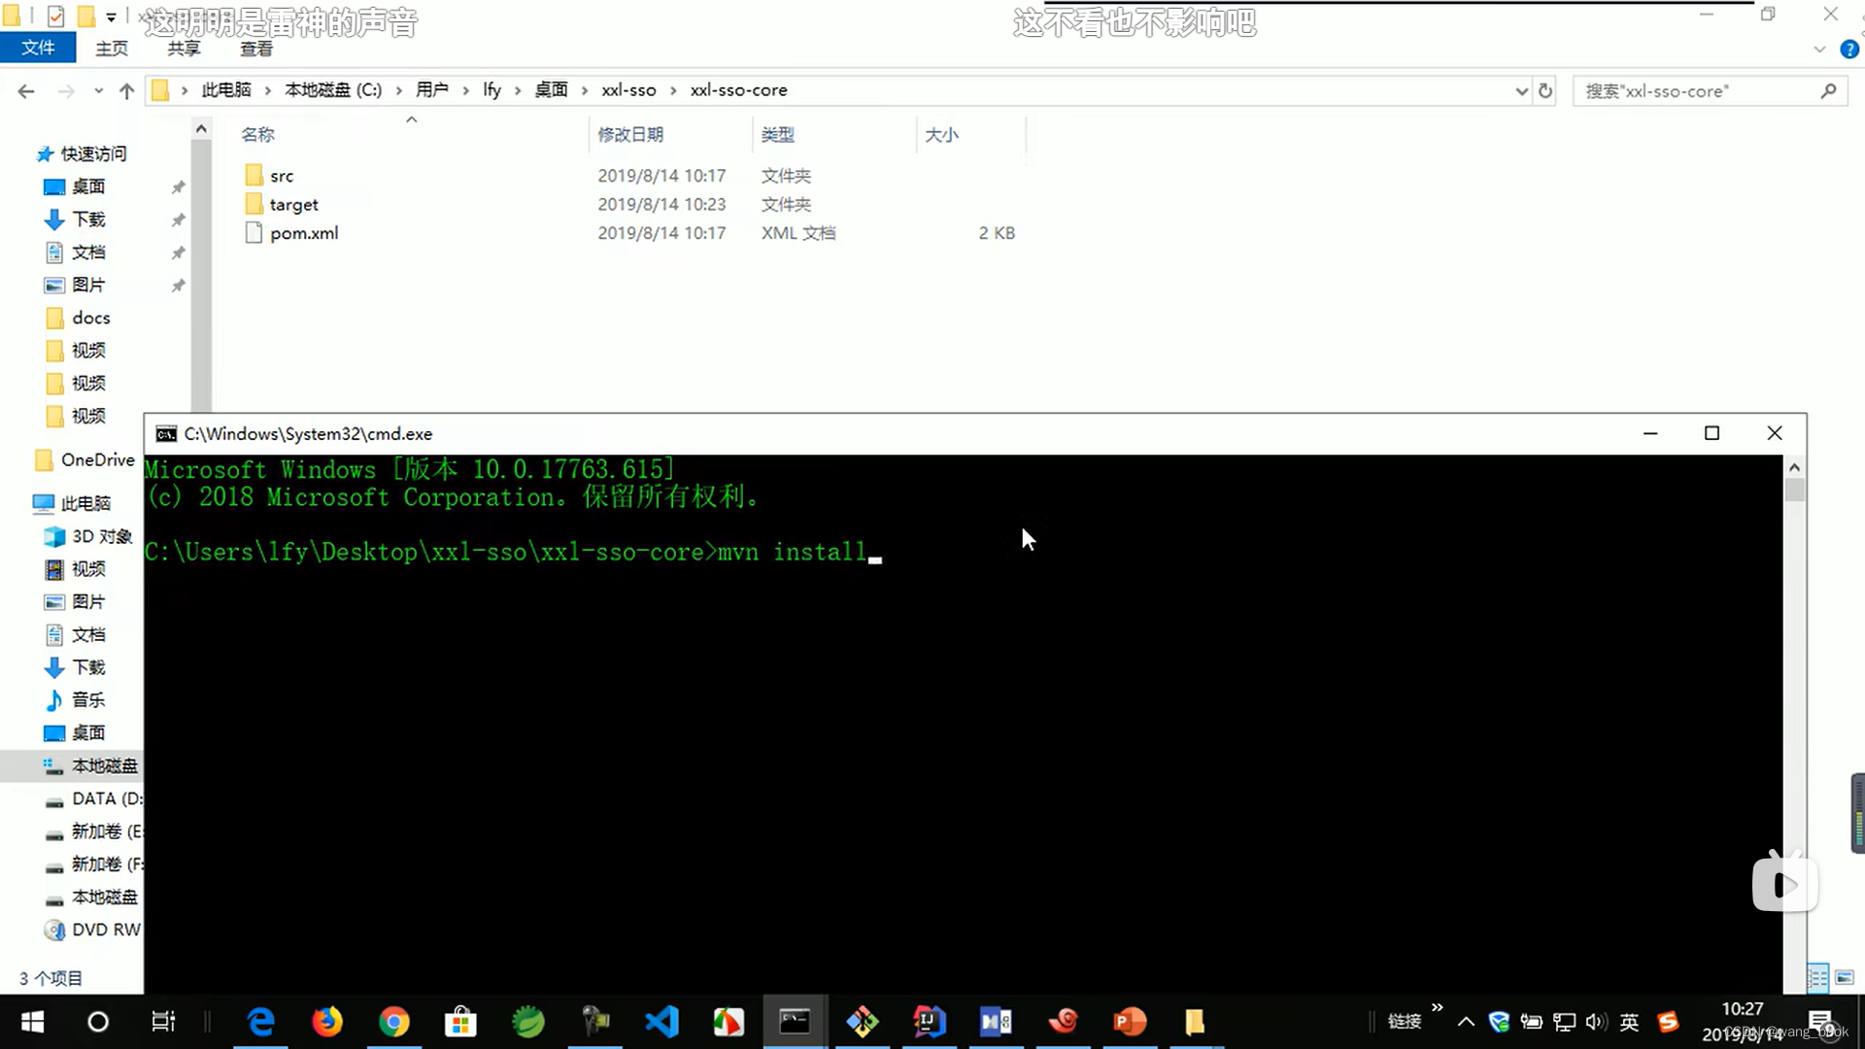The image size is (1865, 1049).
Task: Open the 共享 ribbon tab
Action: tap(184, 49)
